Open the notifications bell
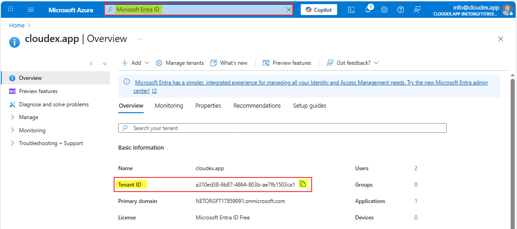This screenshot has width=517, height=229. click(368, 10)
